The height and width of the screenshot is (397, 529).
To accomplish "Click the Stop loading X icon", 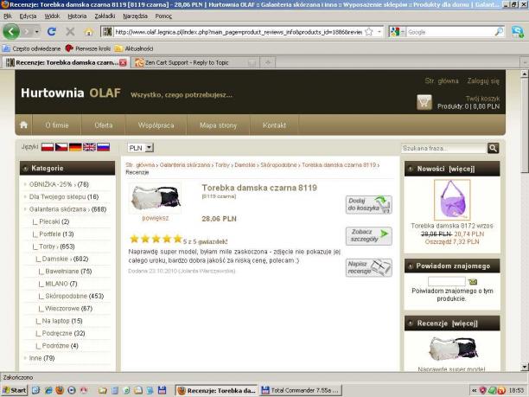I will (70, 32).
